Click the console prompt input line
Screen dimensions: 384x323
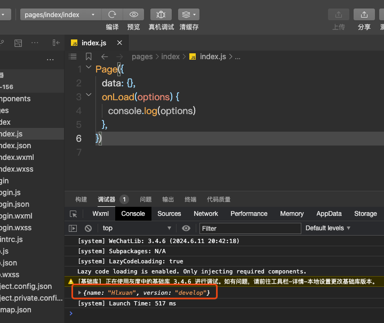click(225, 313)
